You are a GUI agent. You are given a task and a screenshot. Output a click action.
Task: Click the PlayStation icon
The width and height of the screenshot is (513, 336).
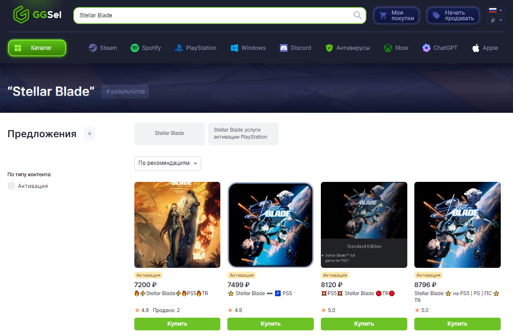click(x=179, y=48)
